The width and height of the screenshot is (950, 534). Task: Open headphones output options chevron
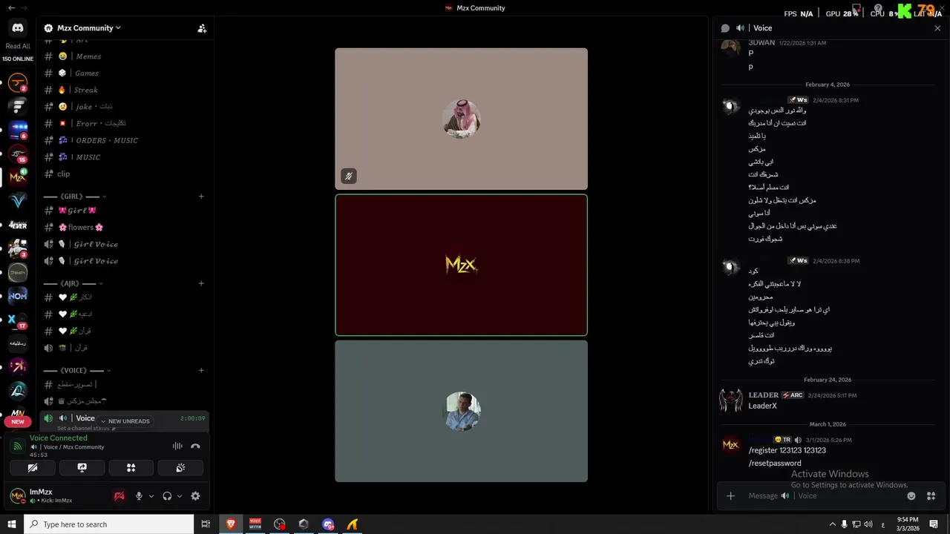[x=180, y=496]
